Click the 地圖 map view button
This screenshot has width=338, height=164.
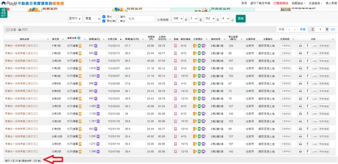[11, 30]
